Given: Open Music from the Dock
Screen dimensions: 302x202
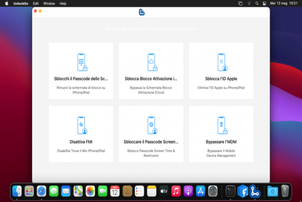Looking at the screenshot, I should click(176, 191).
